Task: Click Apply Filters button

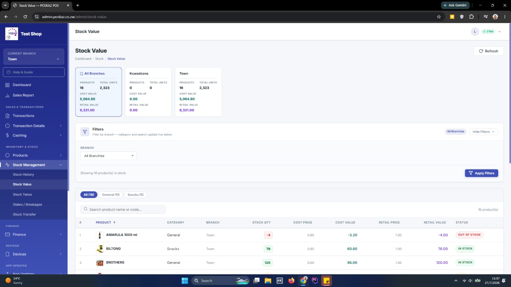Action: tap(481, 173)
